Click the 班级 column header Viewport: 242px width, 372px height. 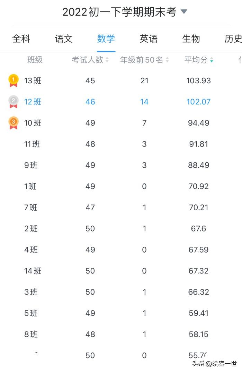click(35, 60)
